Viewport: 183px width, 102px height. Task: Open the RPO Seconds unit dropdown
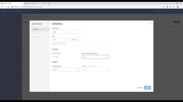pyautogui.click(x=75, y=40)
